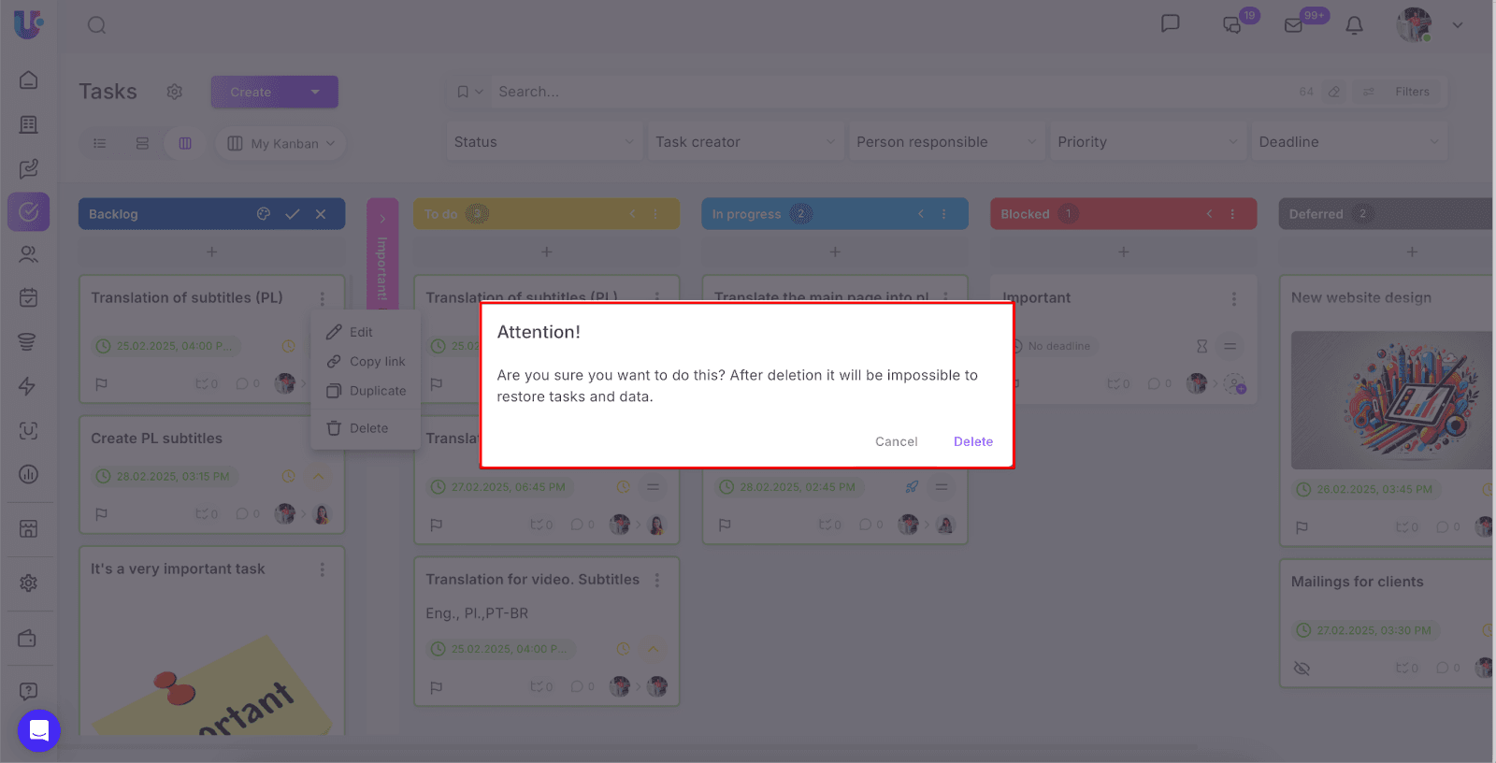This screenshot has width=1496, height=763.
Task: Confirm Backlog column edit with checkmark
Action: point(293,214)
